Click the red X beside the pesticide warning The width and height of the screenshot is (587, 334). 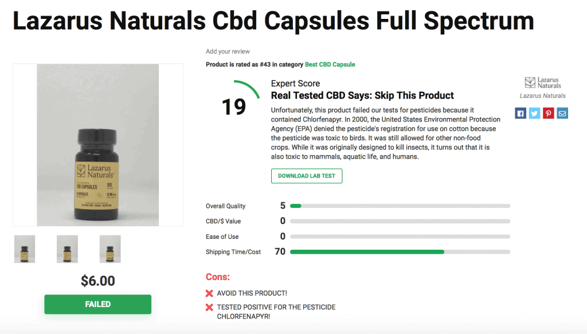click(209, 307)
